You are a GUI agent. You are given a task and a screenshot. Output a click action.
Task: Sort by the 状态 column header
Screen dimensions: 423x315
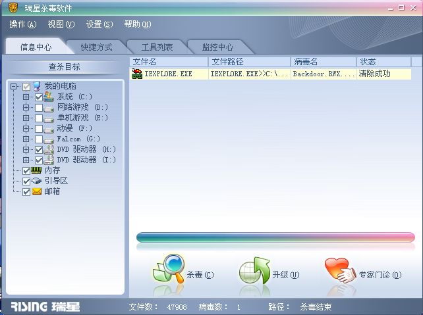click(x=384, y=62)
